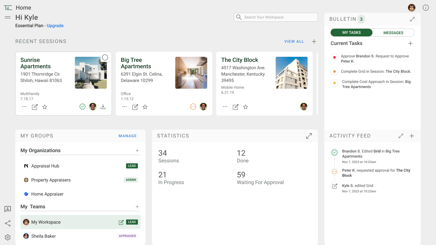Expand the Statistics panel
This screenshot has height=245, width=436.
tap(309, 136)
